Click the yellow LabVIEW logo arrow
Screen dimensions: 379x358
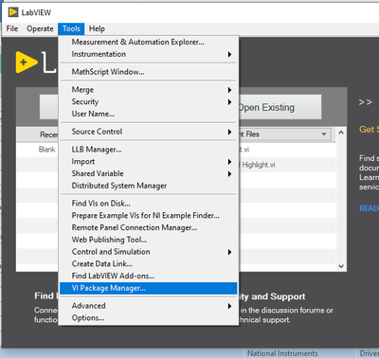point(26,63)
